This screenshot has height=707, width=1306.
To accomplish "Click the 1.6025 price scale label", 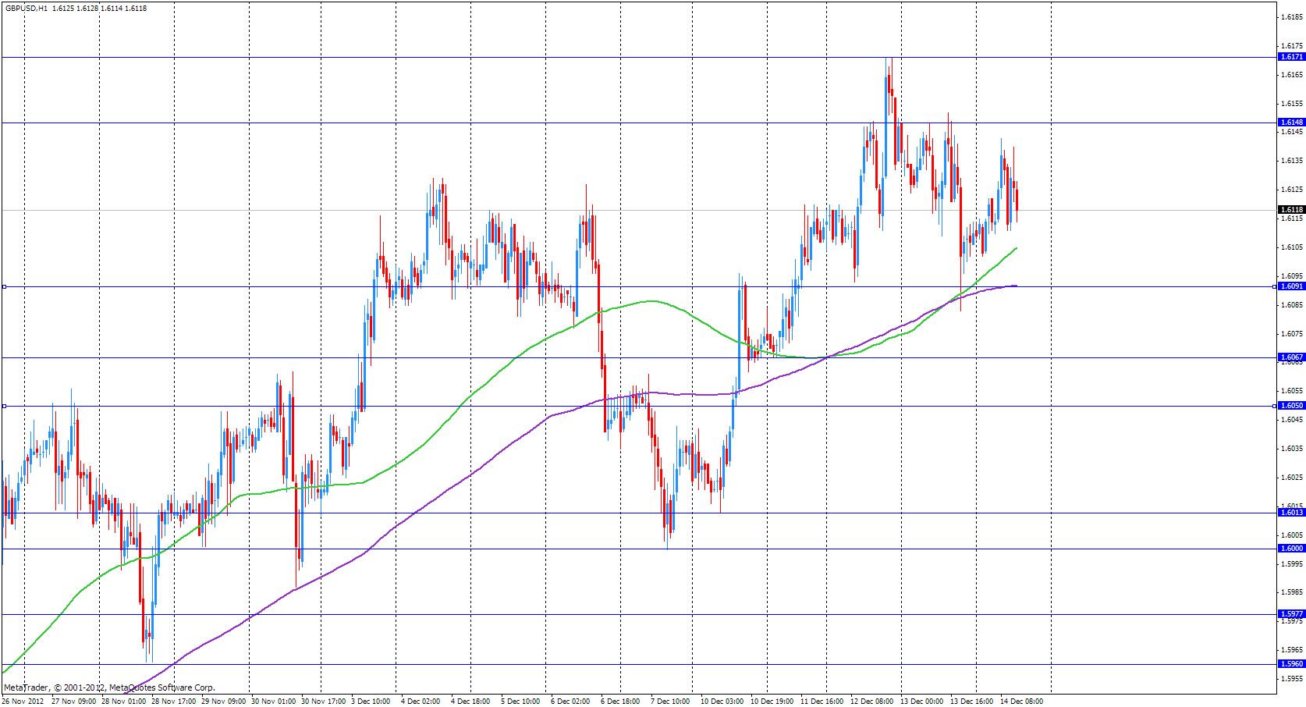I will pyautogui.click(x=1293, y=478).
